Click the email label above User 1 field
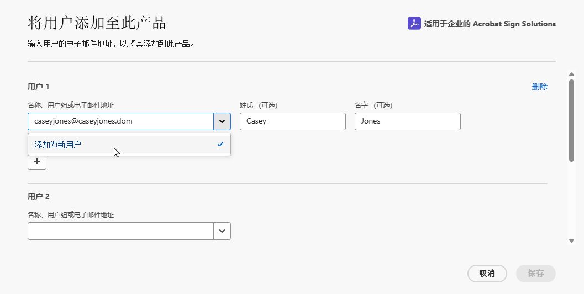This screenshot has width=584, height=294. coord(71,105)
